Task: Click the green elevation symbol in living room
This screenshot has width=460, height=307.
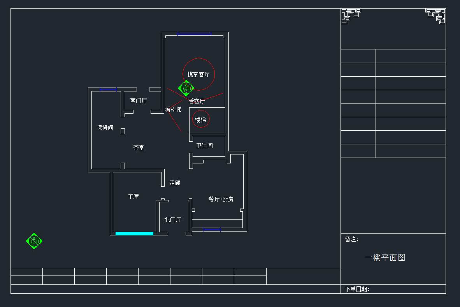Action: (186, 88)
